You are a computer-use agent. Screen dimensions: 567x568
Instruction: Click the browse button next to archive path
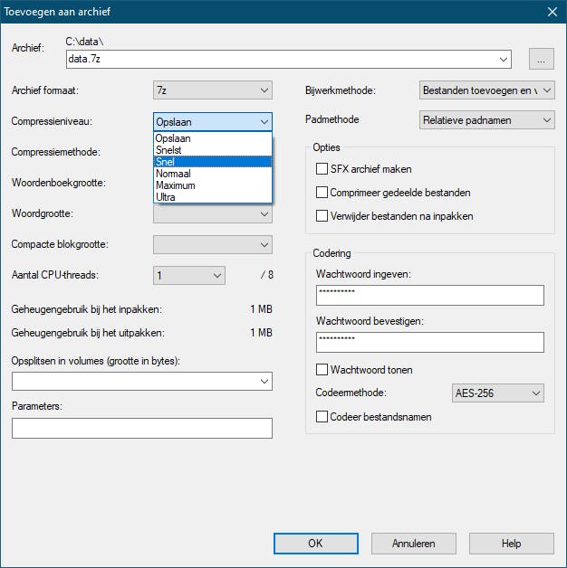pyautogui.click(x=541, y=60)
